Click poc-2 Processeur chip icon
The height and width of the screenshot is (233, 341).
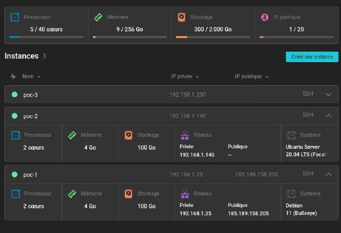[16, 135]
